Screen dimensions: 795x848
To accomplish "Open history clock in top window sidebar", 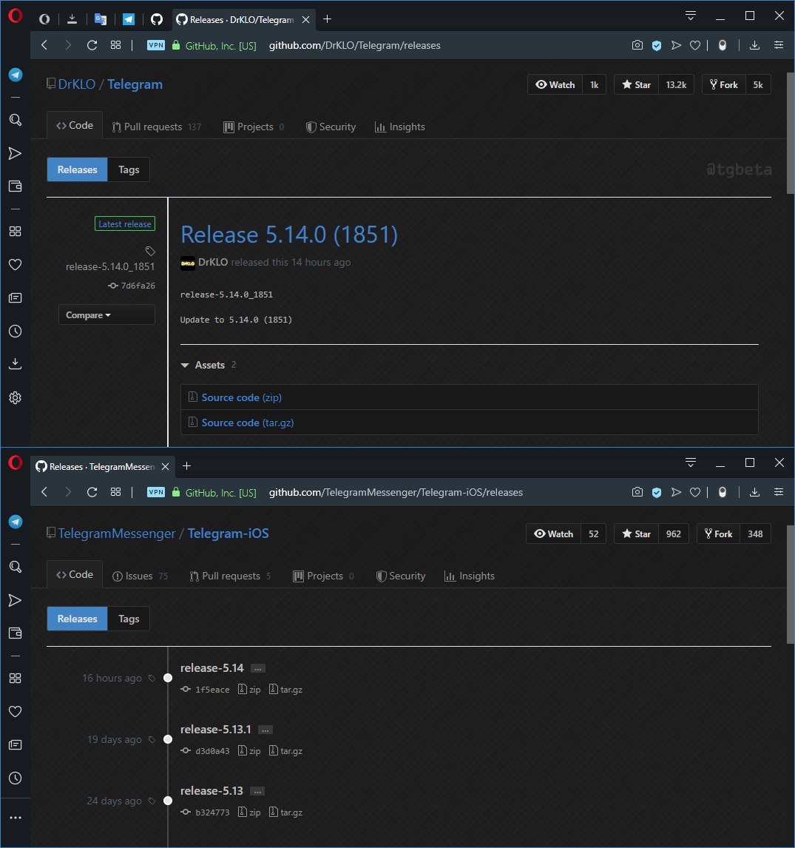I will pyautogui.click(x=15, y=331).
